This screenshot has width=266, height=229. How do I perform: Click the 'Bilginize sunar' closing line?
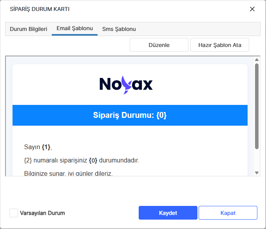coord(69,173)
